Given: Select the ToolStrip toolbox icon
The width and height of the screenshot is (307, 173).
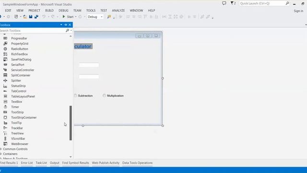Looking at the screenshot, I should (x=5, y=112).
